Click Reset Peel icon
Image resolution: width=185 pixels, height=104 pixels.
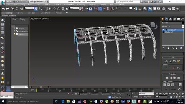174,61
